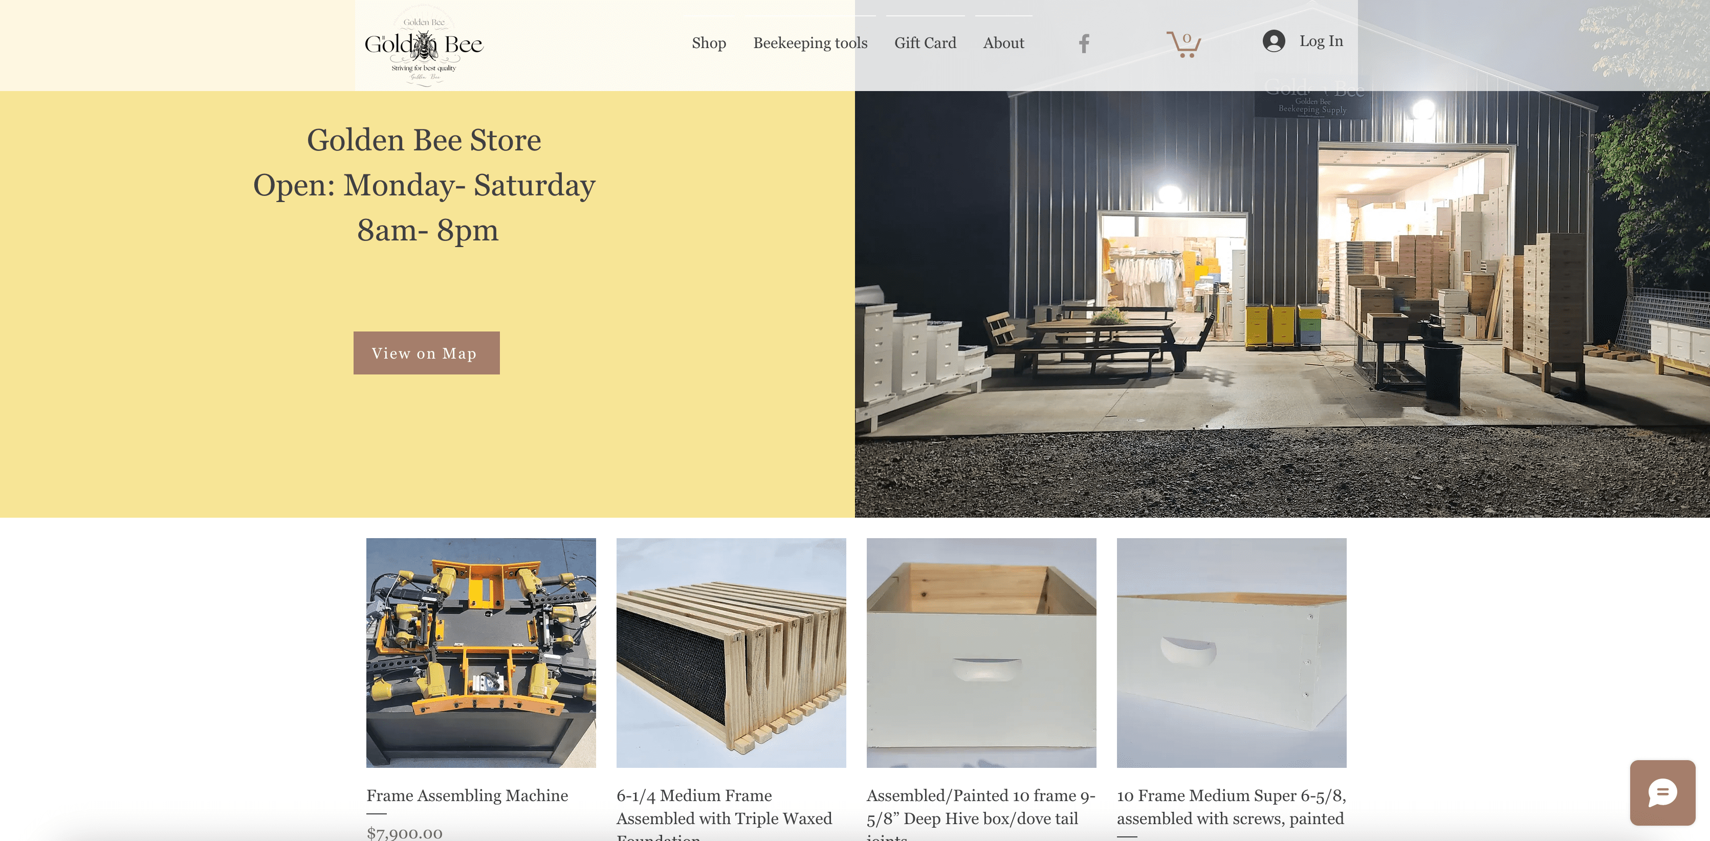
Task: Go to the Gift Card page
Action: [x=925, y=43]
